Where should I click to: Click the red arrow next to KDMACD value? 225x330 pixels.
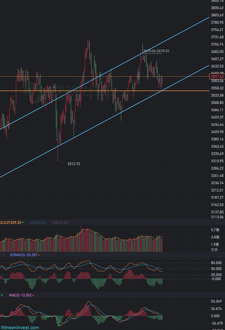point(39,255)
